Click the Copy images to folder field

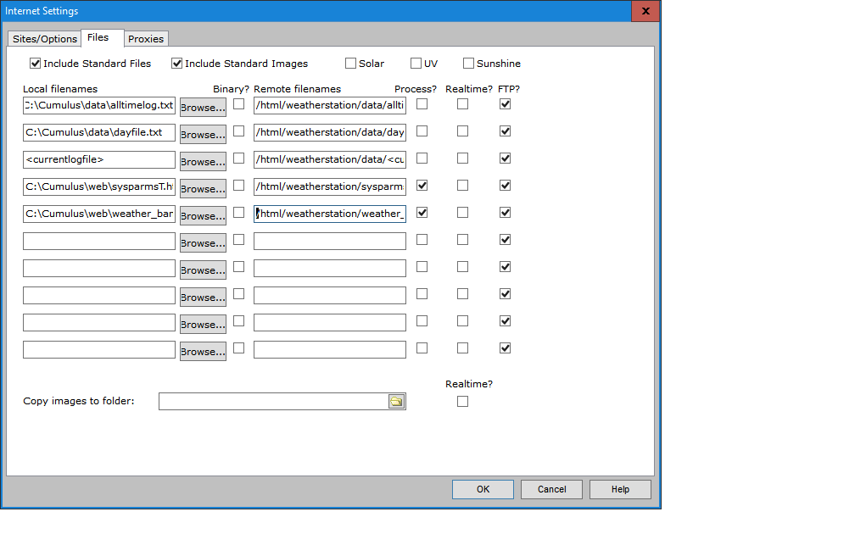pyautogui.click(x=271, y=402)
